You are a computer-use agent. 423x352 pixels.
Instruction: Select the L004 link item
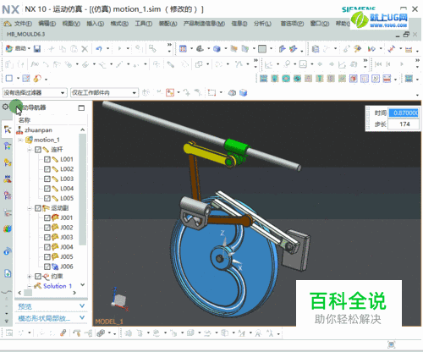click(x=67, y=189)
